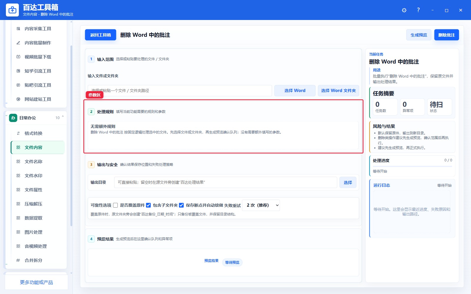This screenshot has width=471, height=294.
Task: Select 数据提取 in the sidebar
Action: tap(38, 218)
